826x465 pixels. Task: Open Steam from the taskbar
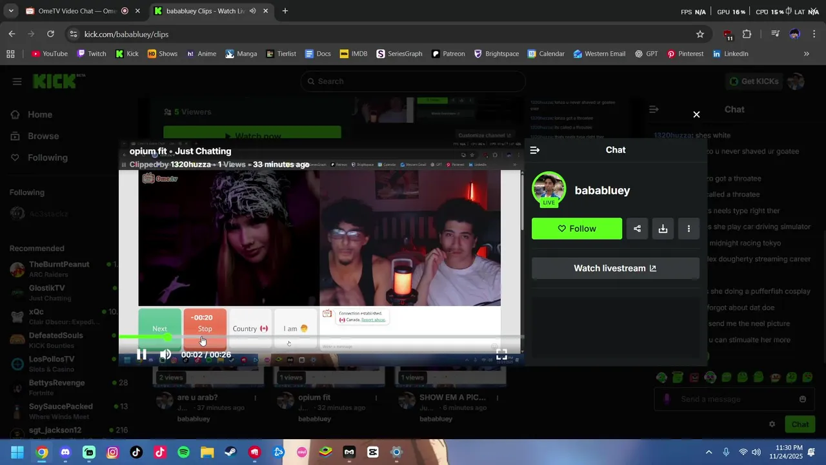tap(230, 452)
